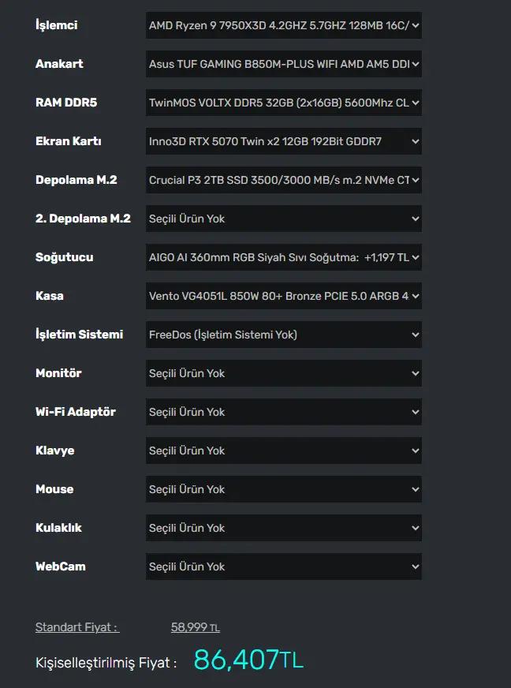Viewport: 511px width, 688px height.
Task: Expand the Monitör product dropdown
Action: [284, 373]
